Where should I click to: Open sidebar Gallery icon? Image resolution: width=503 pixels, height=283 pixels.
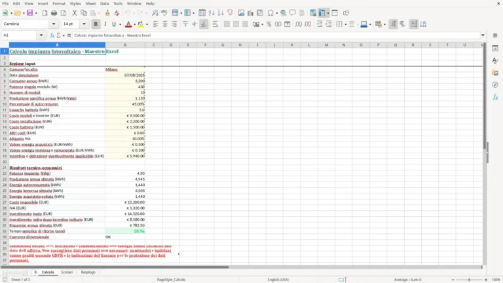click(495, 73)
